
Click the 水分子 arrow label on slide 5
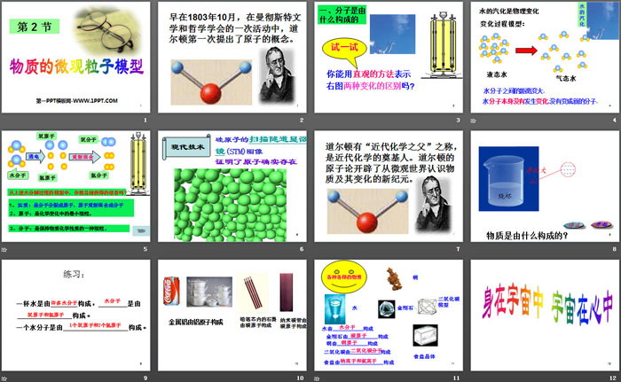click(18, 175)
